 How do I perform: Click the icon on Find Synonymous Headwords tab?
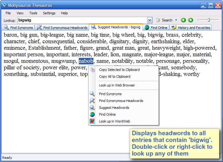tap(39, 27)
